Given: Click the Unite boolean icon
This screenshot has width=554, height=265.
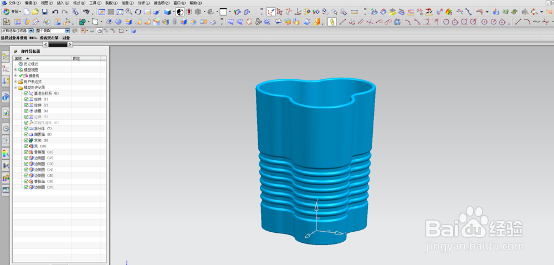Looking at the screenshot, I should 82,22.
